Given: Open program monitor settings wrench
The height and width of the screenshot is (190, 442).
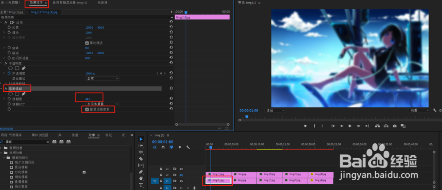Looking at the screenshot, I should 434,111.
